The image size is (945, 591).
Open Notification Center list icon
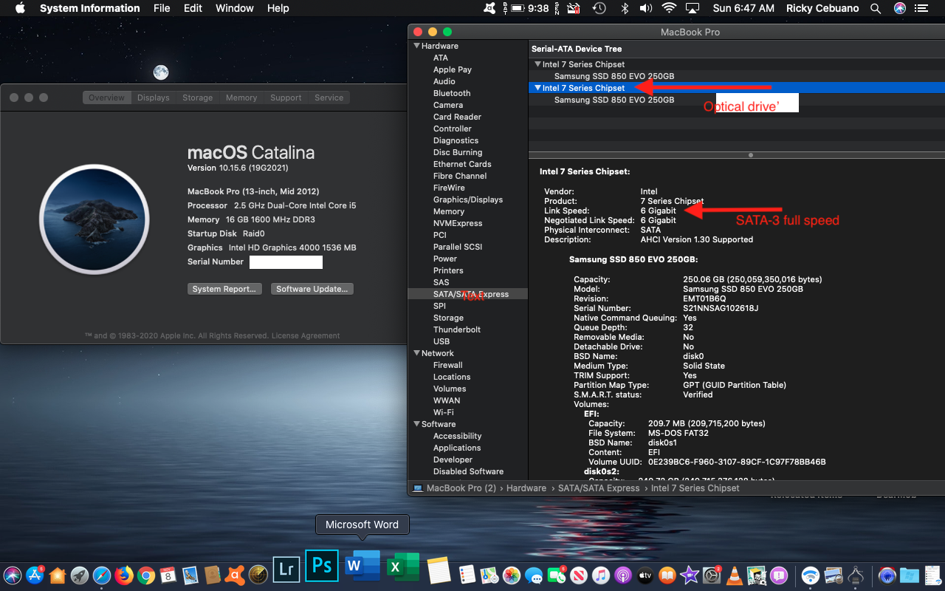tap(921, 8)
